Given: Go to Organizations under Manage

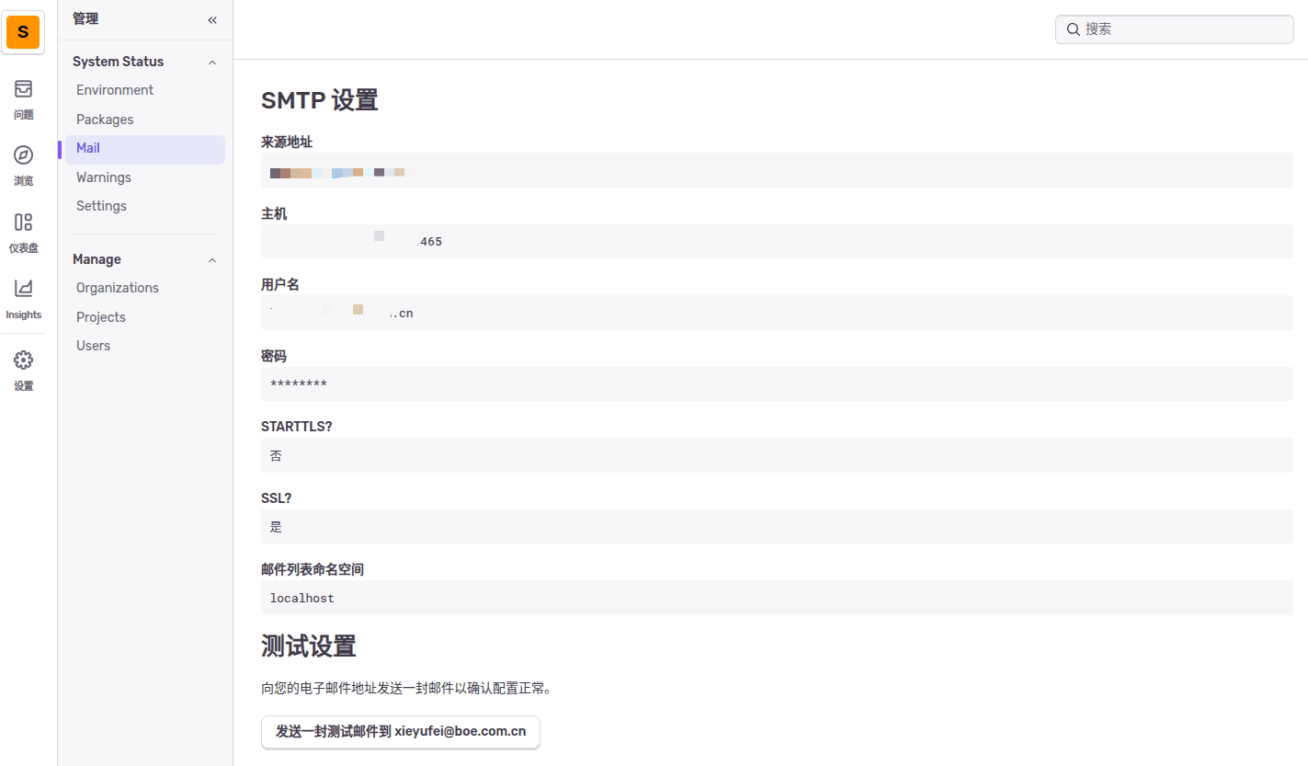Looking at the screenshot, I should coord(117,287).
